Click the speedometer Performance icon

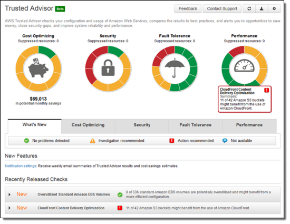[x=244, y=65]
